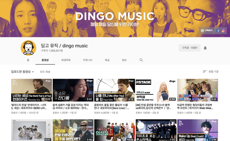Click channel name 딩고 뮤직 / dingo music
The height and width of the screenshot is (141, 230).
pos(64,46)
